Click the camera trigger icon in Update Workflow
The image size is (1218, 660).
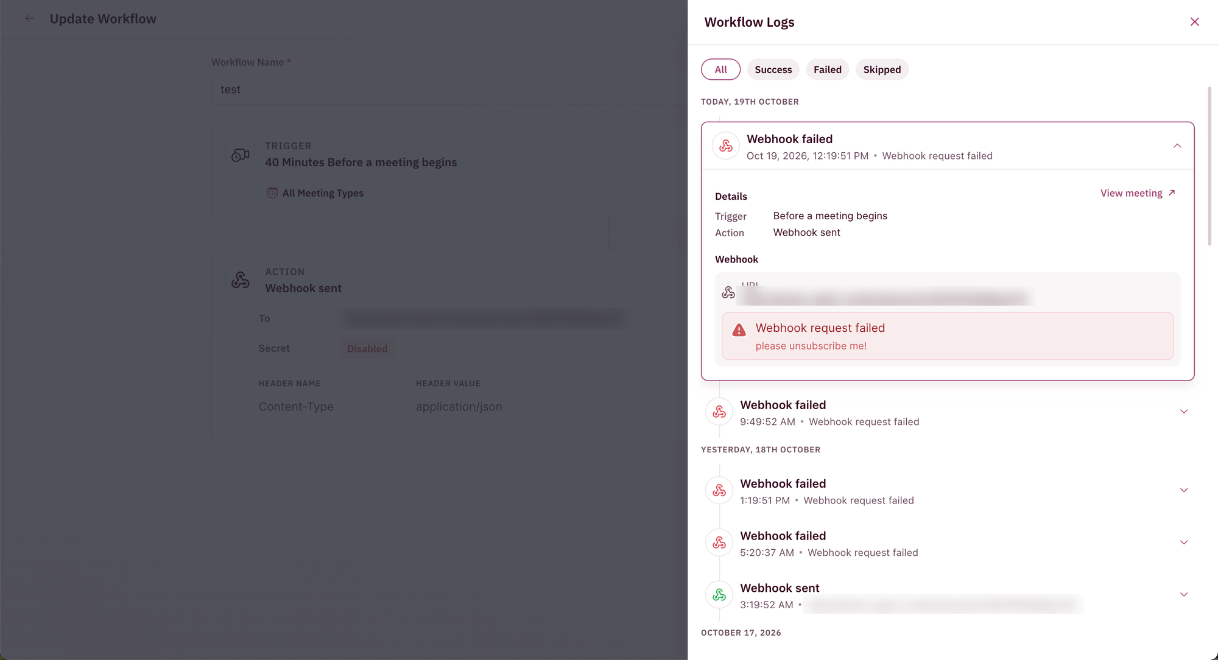(241, 155)
